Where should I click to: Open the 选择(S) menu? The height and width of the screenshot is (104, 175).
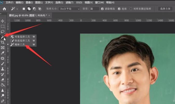click(x=59, y=2)
